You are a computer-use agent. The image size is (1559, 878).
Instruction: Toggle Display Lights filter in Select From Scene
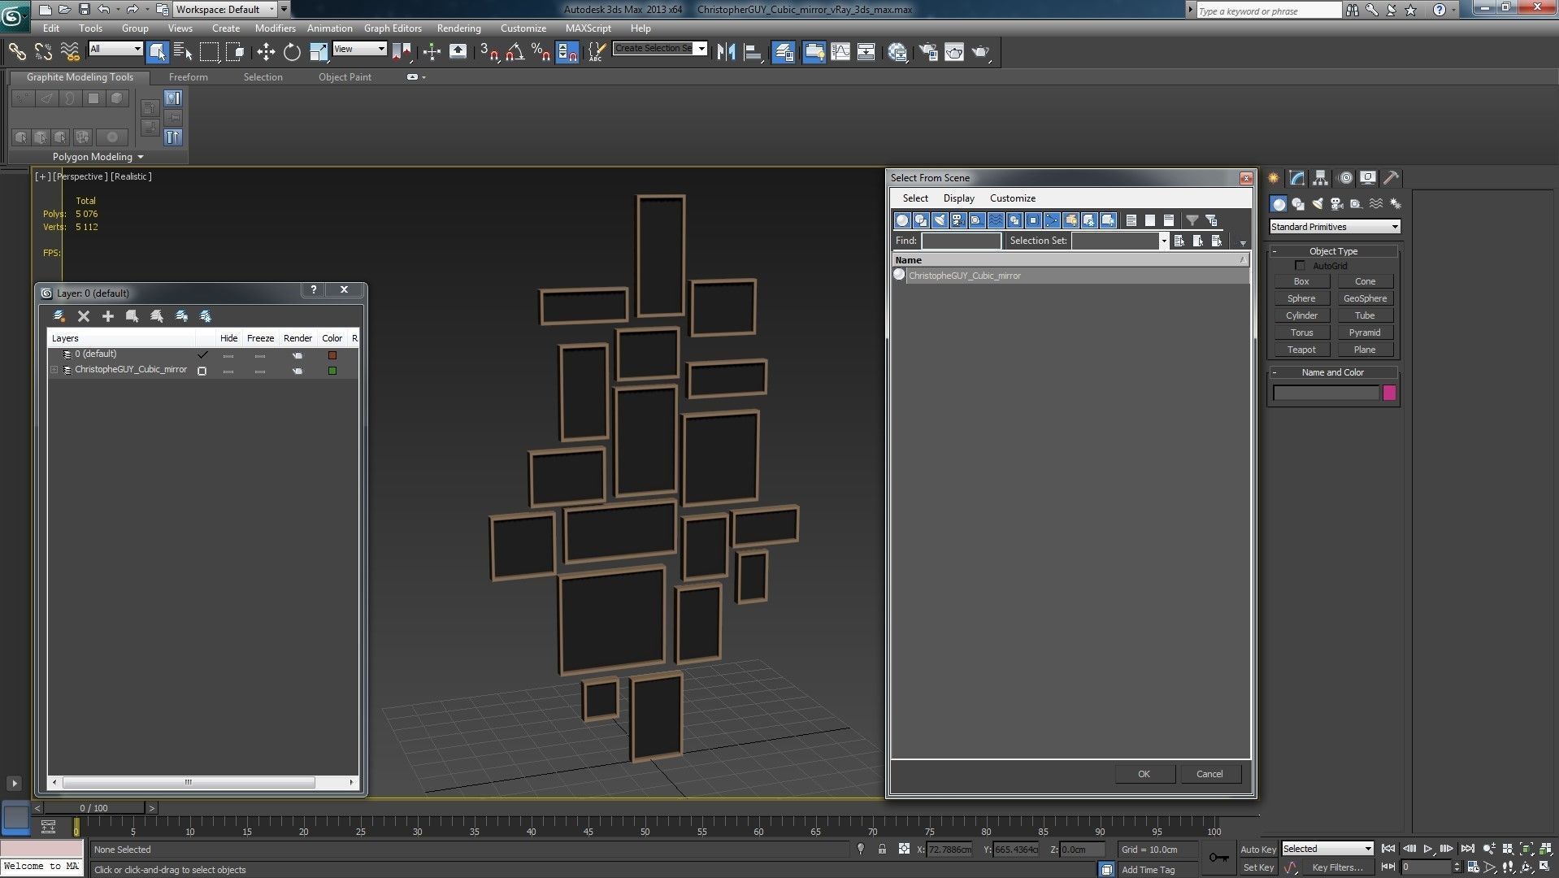click(x=940, y=220)
